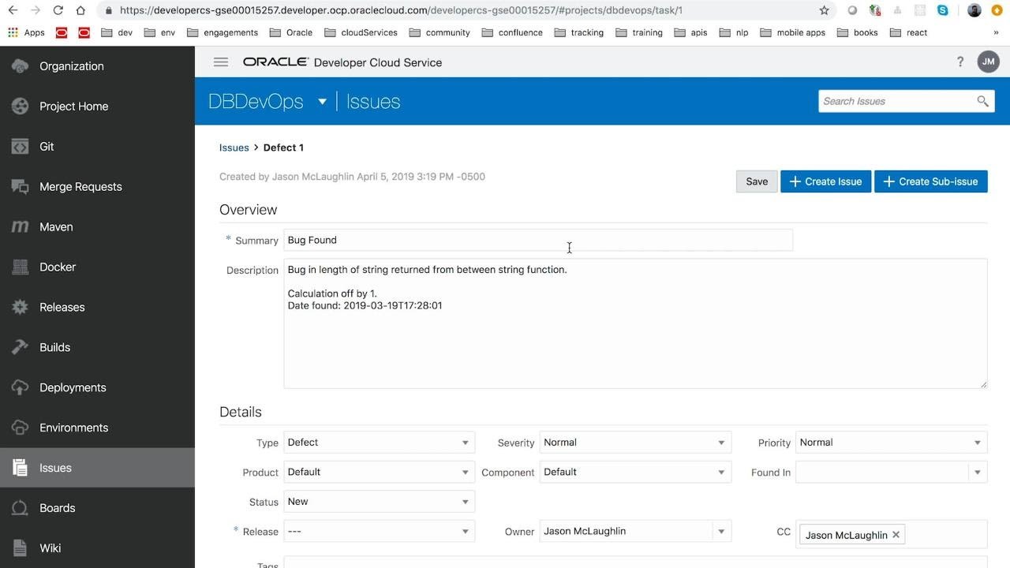Open the browser Apps shortcut
This screenshot has width=1010, height=568.
[x=26, y=32]
